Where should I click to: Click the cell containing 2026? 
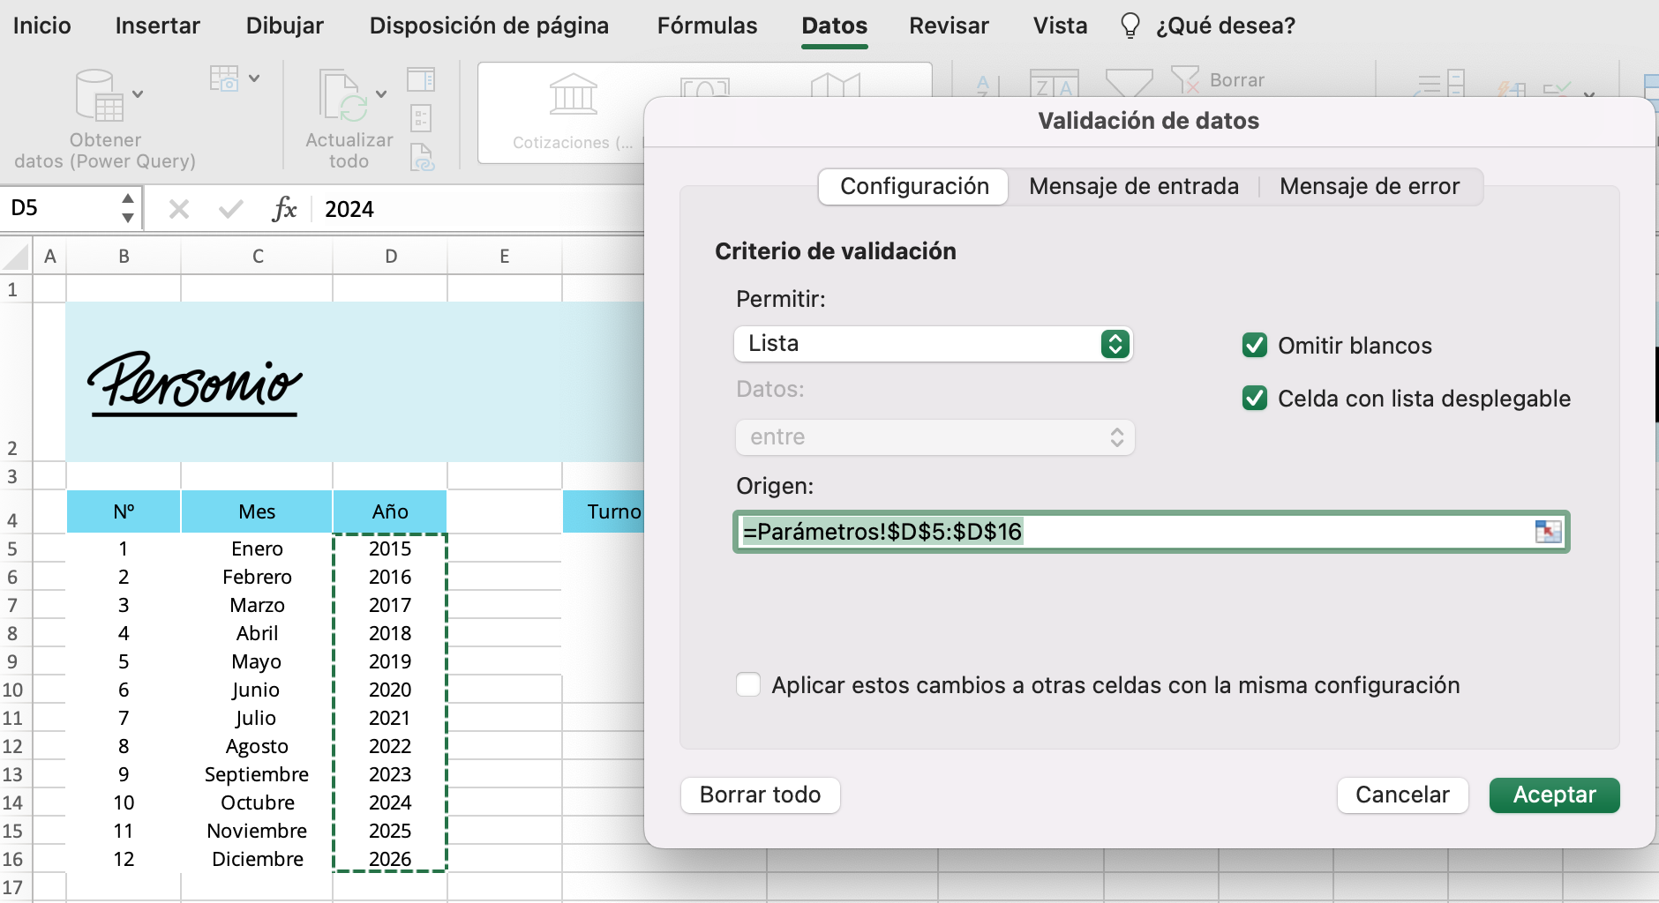(x=390, y=859)
